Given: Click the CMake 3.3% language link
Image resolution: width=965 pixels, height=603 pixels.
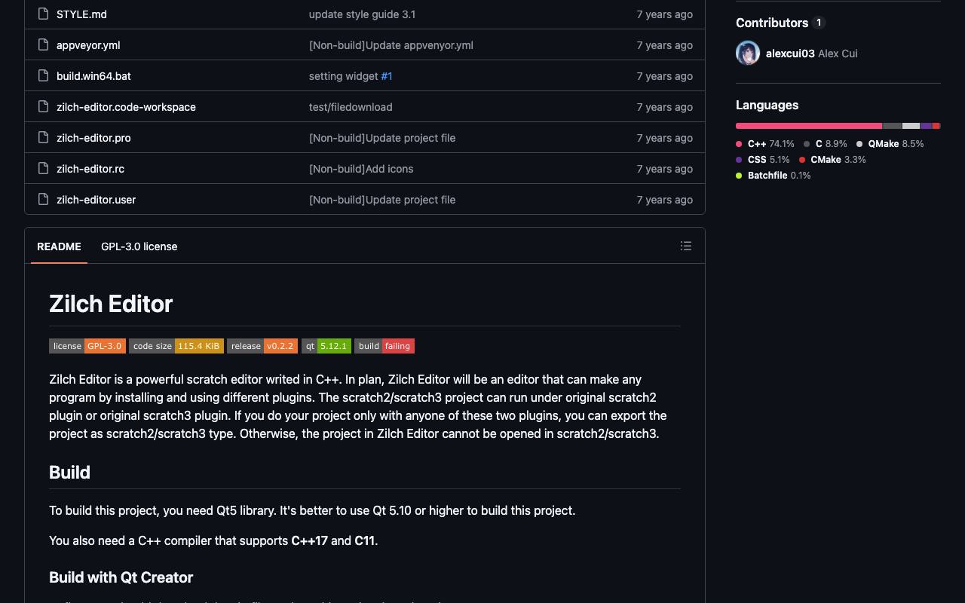Looking at the screenshot, I should (x=832, y=159).
